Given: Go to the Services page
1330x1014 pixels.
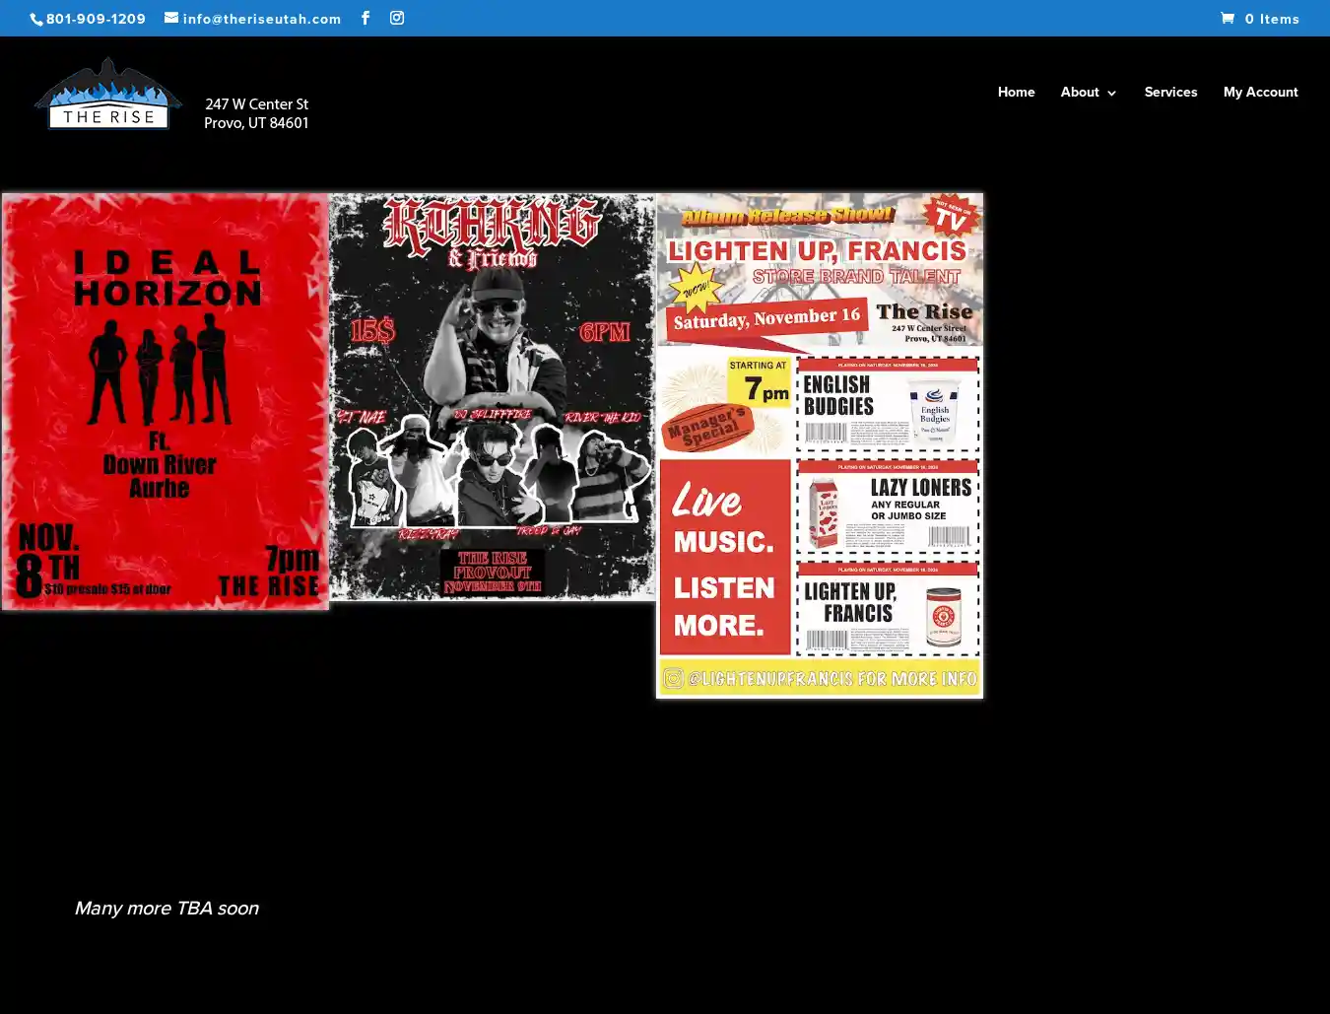Looking at the screenshot, I should 1170,93.
